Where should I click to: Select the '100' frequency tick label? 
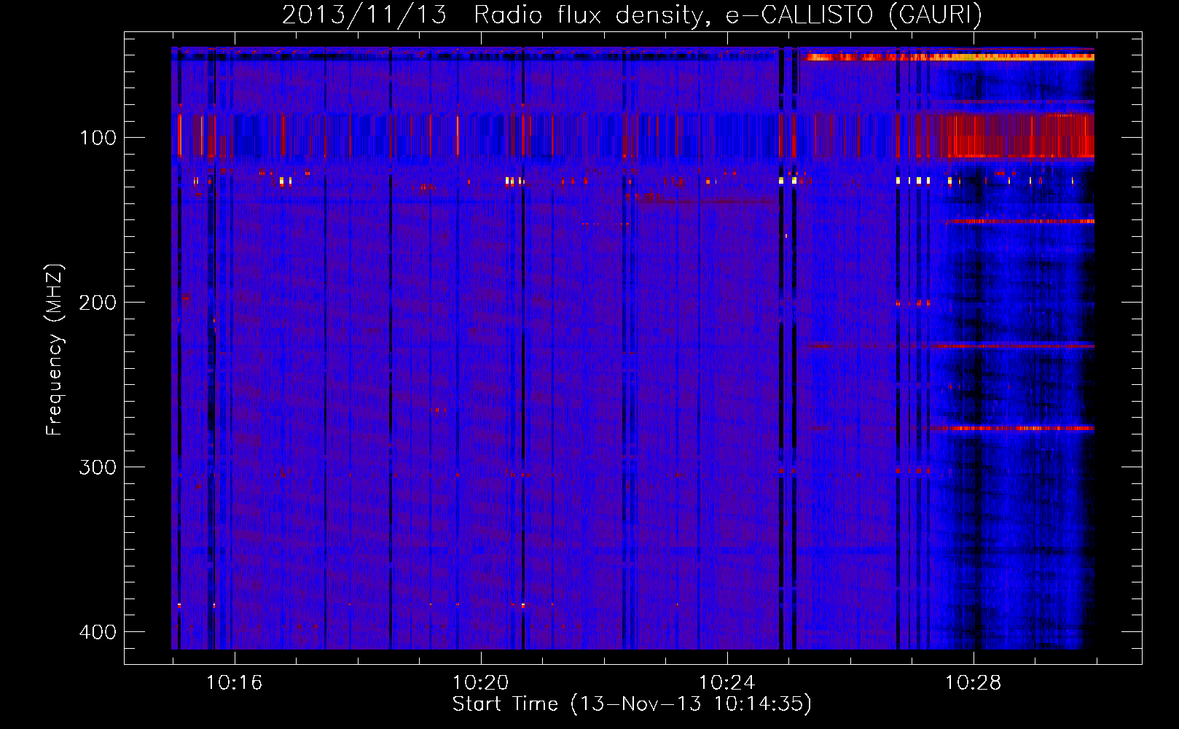(98, 138)
